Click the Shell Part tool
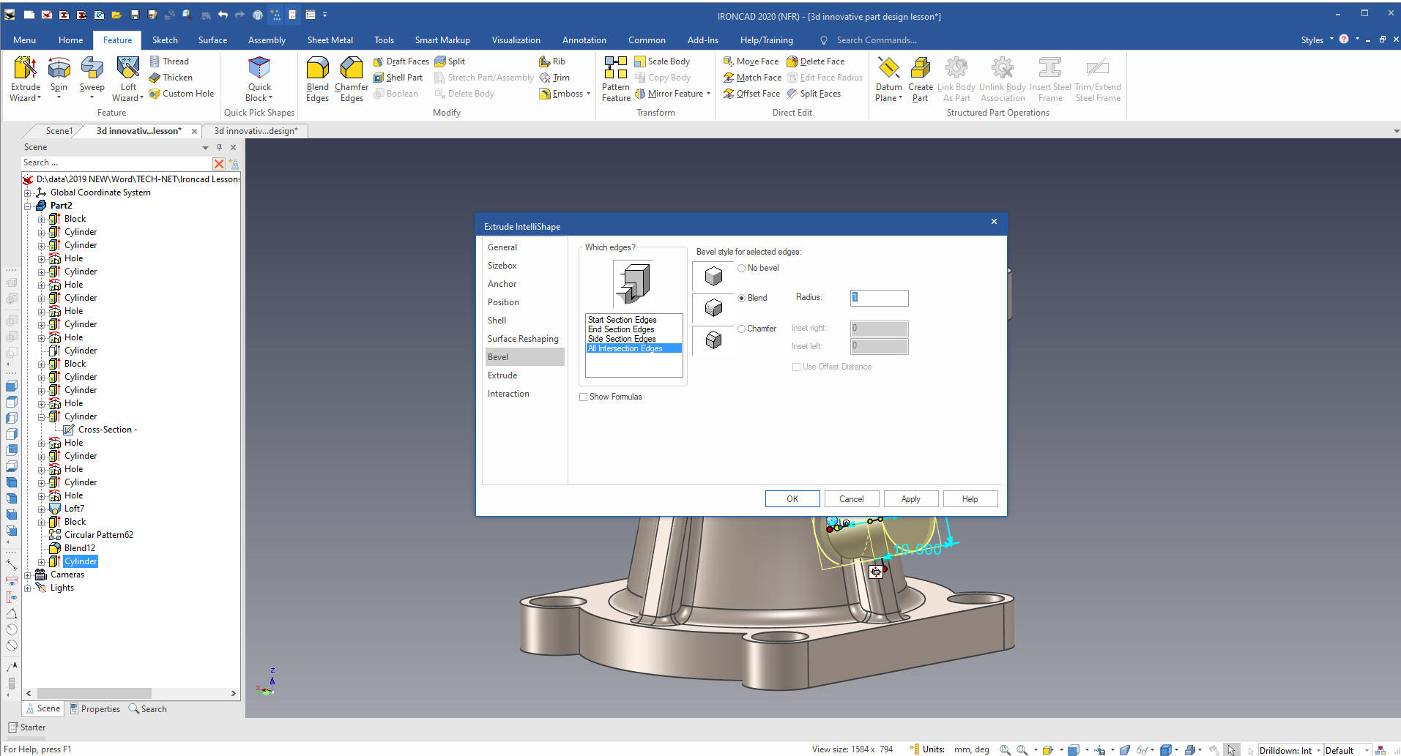The height and width of the screenshot is (756, 1401). point(398,78)
